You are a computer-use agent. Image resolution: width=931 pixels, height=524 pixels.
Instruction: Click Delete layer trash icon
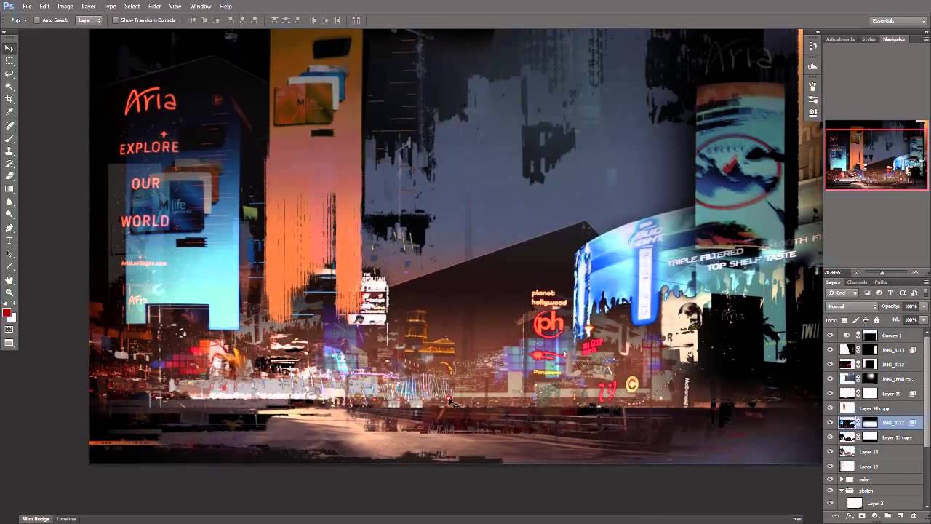pos(914,515)
